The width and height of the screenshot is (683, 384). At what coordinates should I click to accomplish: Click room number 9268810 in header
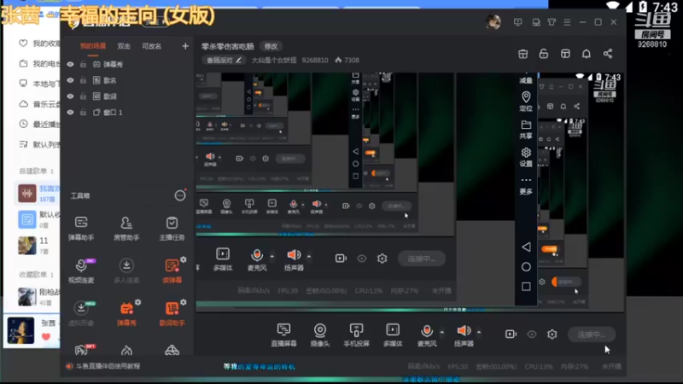tap(314, 60)
